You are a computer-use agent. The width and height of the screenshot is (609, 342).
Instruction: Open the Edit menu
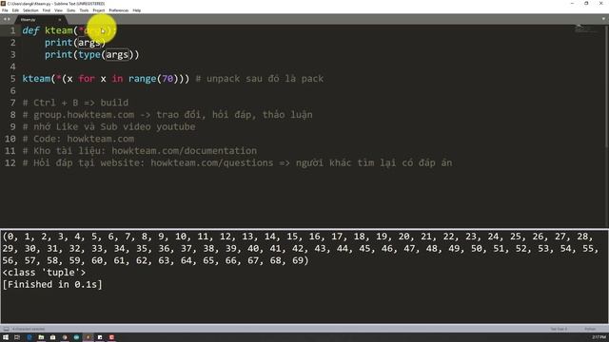[15, 10]
